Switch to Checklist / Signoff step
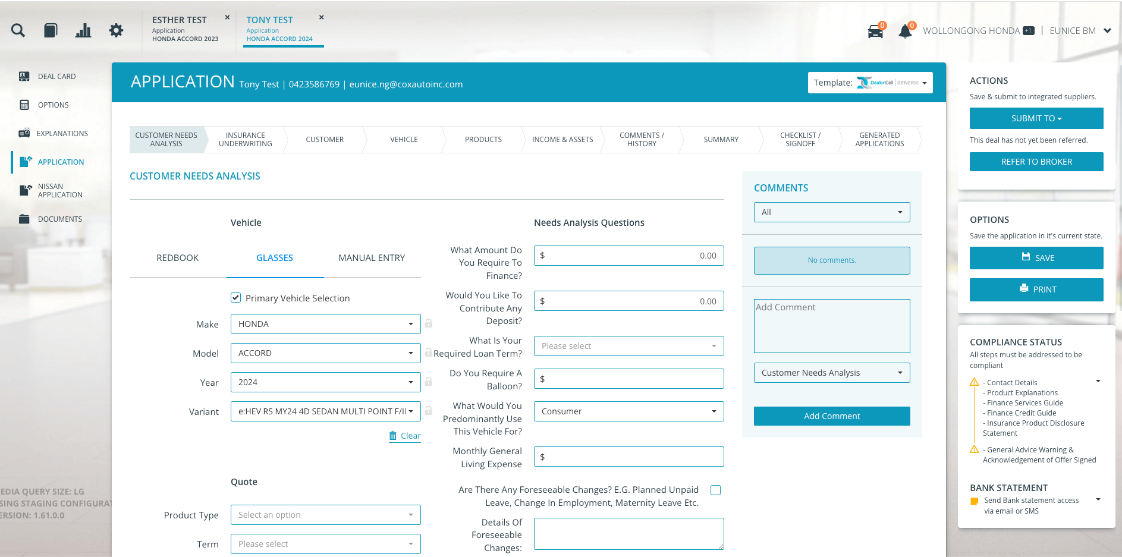1122x557 pixels. 800,140
